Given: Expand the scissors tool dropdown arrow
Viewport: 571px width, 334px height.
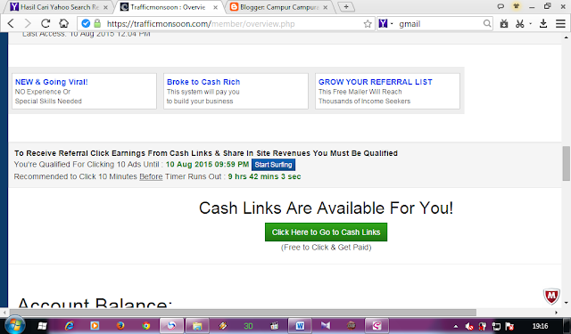Looking at the screenshot, I should [530, 24].
